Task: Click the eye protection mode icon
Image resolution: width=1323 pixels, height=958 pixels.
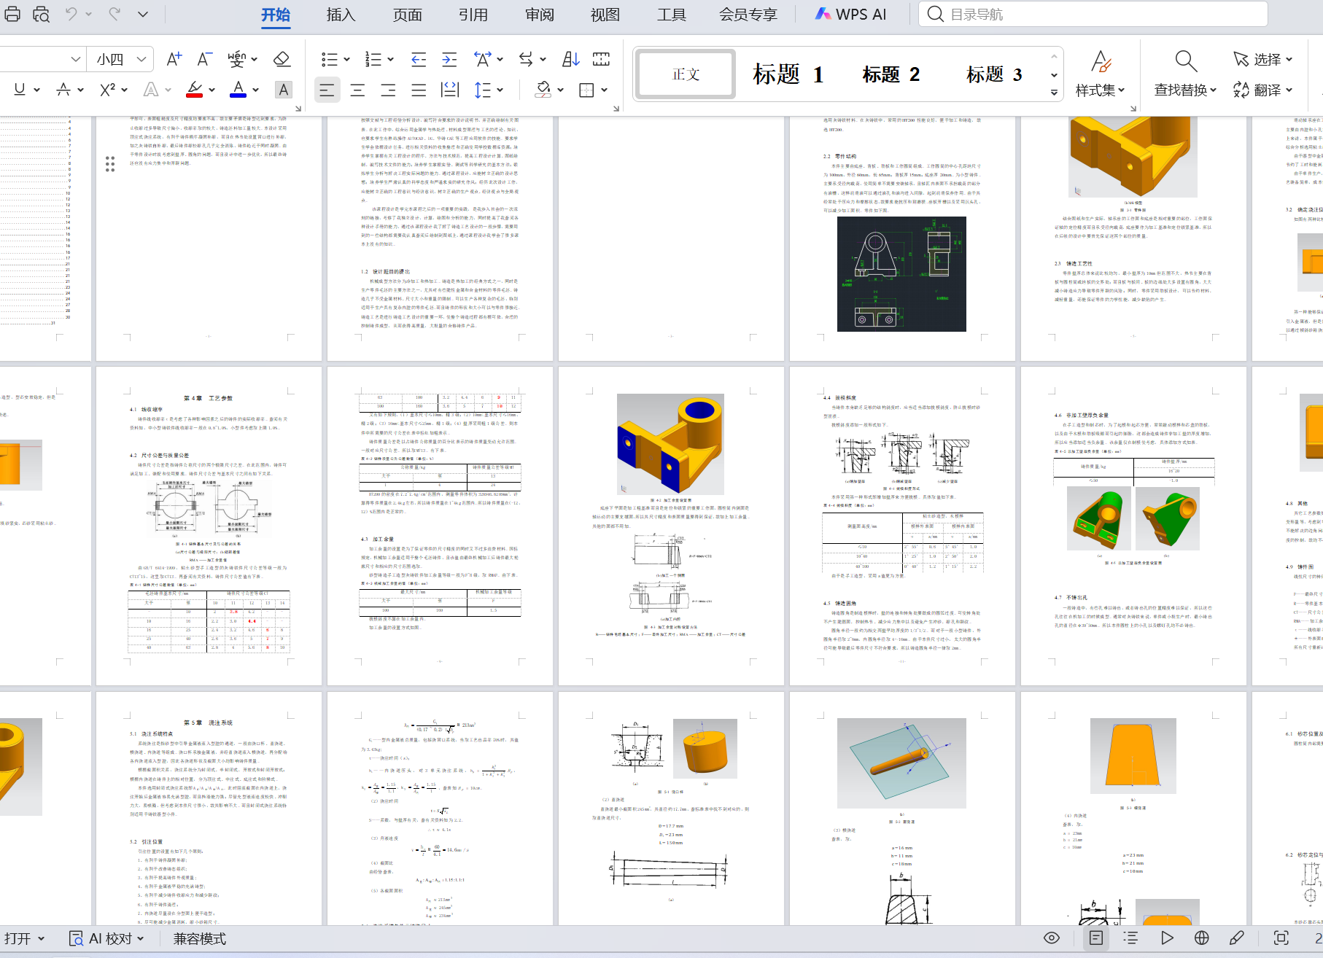Action: [1051, 938]
